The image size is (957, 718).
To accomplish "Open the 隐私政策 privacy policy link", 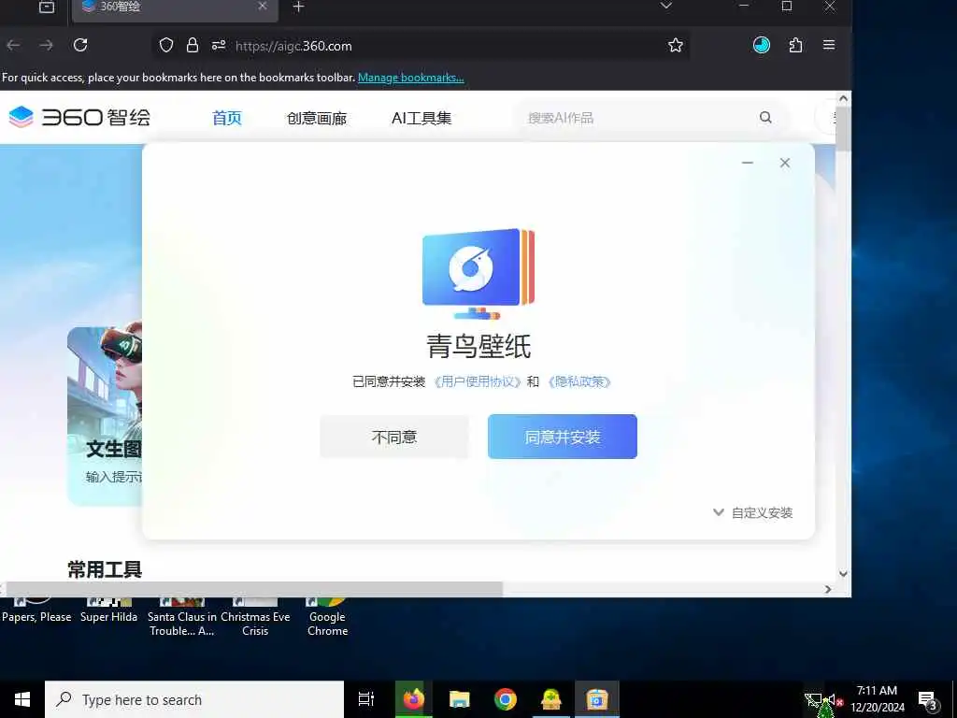I will [579, 381].
